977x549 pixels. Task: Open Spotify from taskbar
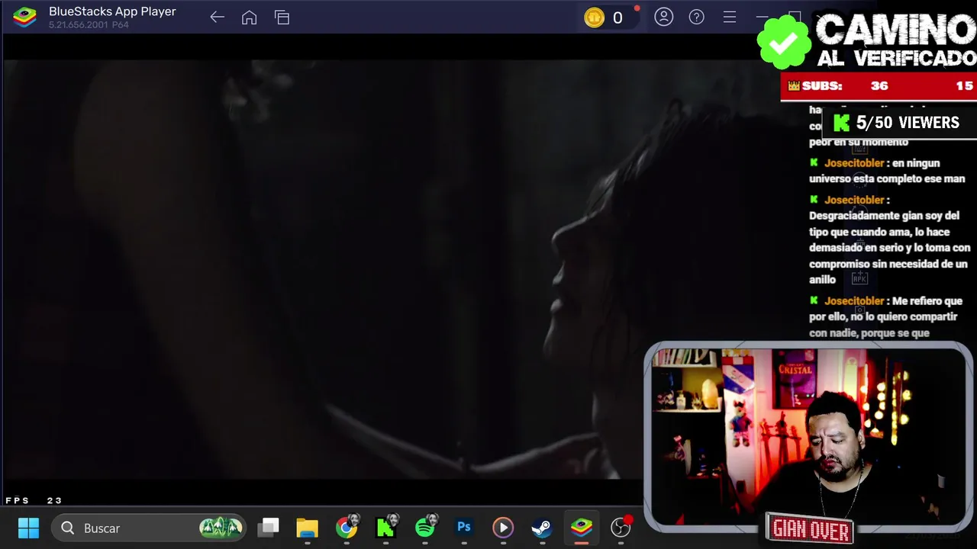pos(425,528)
